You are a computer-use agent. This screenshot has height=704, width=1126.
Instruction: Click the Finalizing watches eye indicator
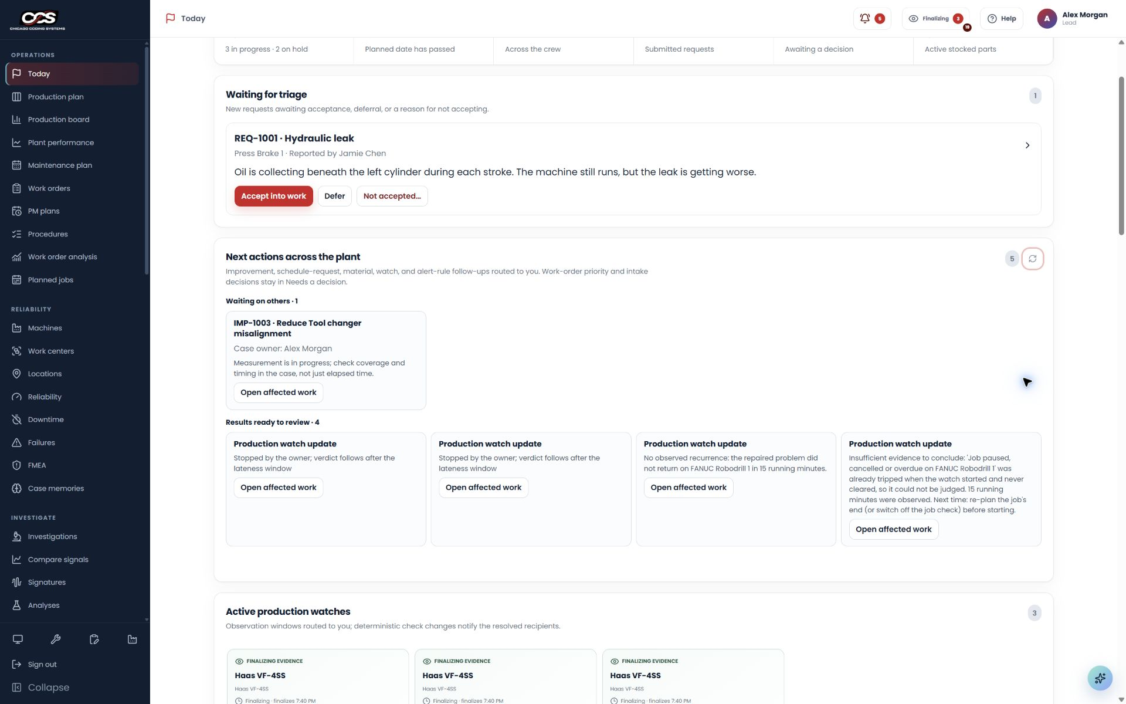935,19
